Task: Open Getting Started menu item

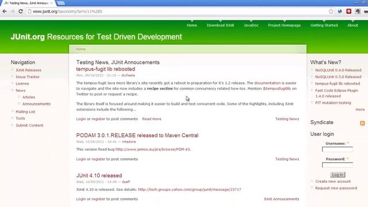Action: point(324,25)
